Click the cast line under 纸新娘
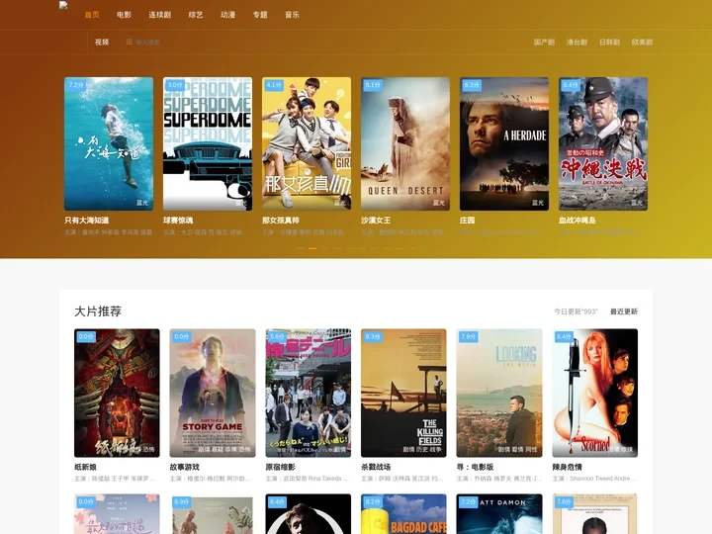This screenshot has height=534, width=712. pos(116,479)
